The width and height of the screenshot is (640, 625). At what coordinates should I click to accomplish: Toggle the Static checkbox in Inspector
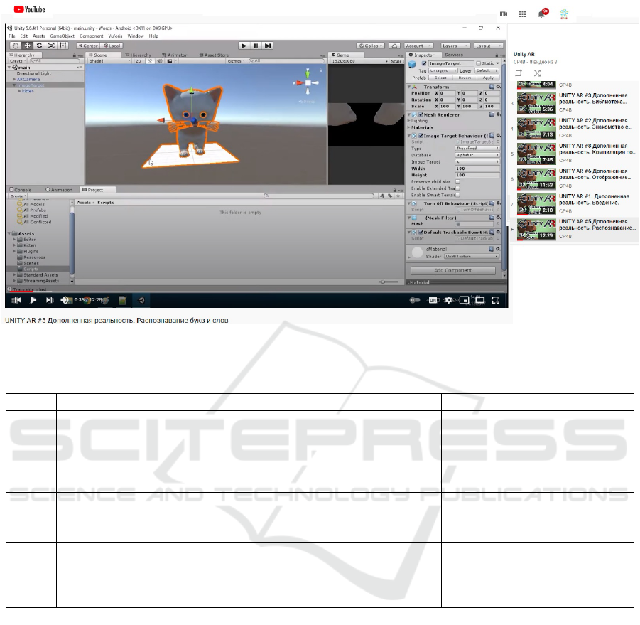(479, 63)
